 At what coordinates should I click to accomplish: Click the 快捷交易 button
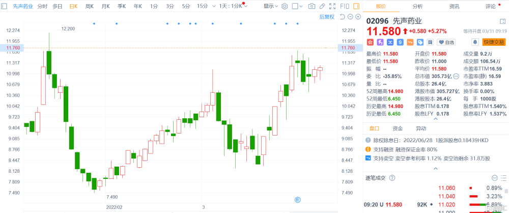(x=494, y=42)
